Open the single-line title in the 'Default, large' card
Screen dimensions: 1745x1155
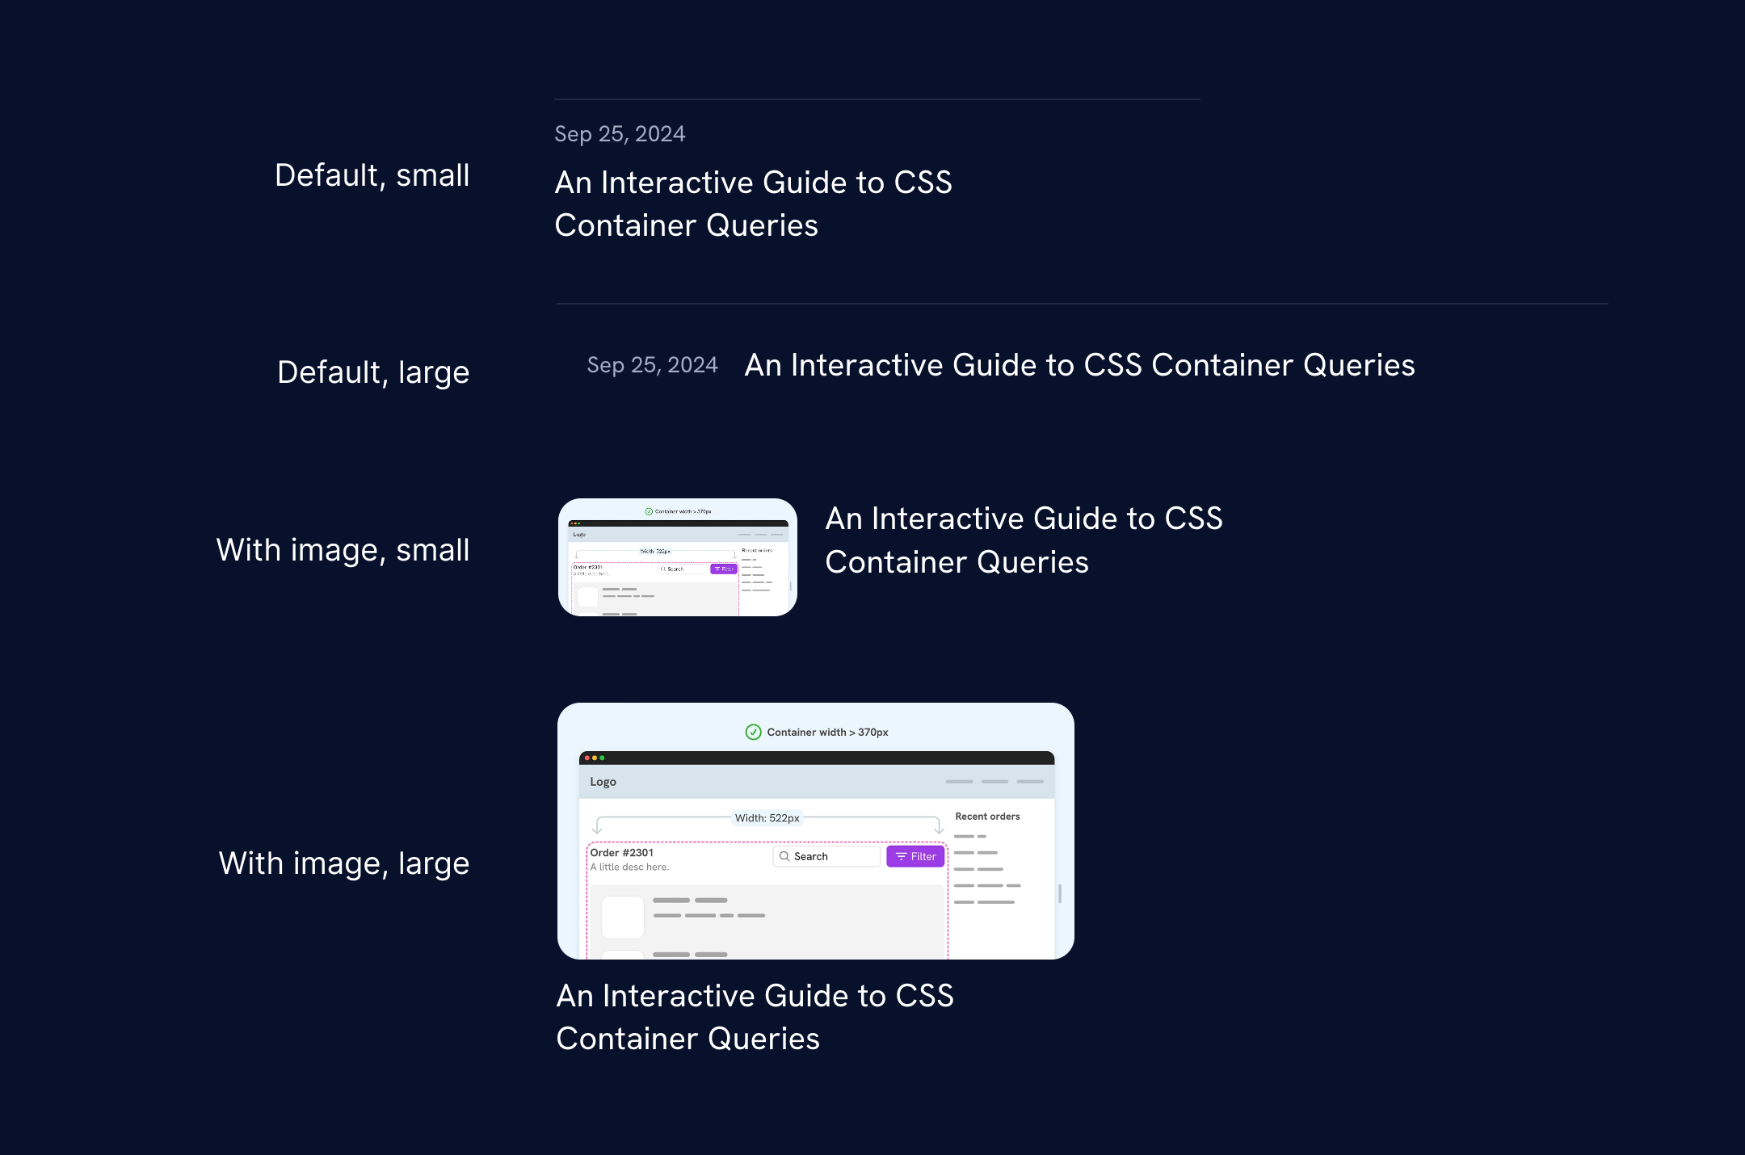[1079, 365]
